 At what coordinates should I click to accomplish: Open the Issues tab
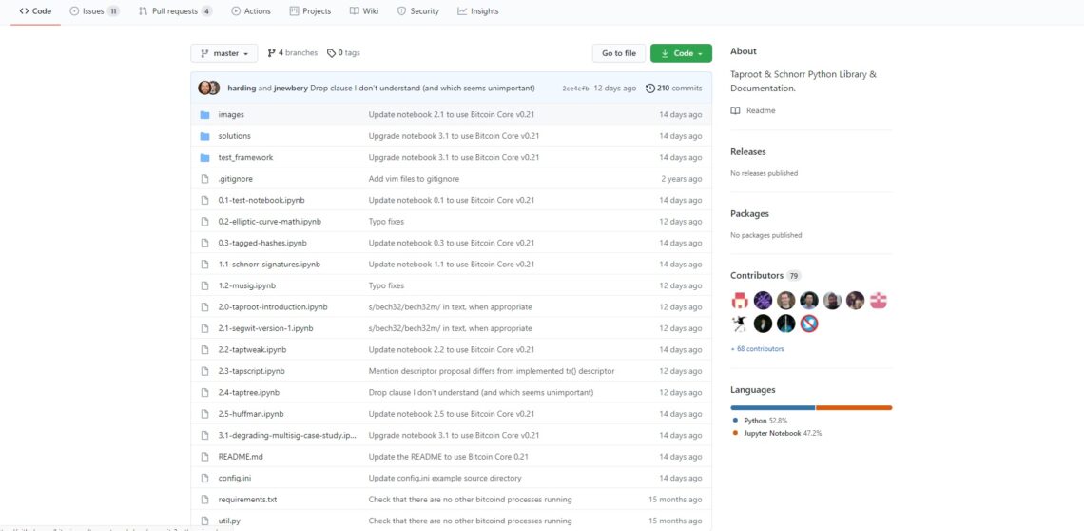pos(94,11)
